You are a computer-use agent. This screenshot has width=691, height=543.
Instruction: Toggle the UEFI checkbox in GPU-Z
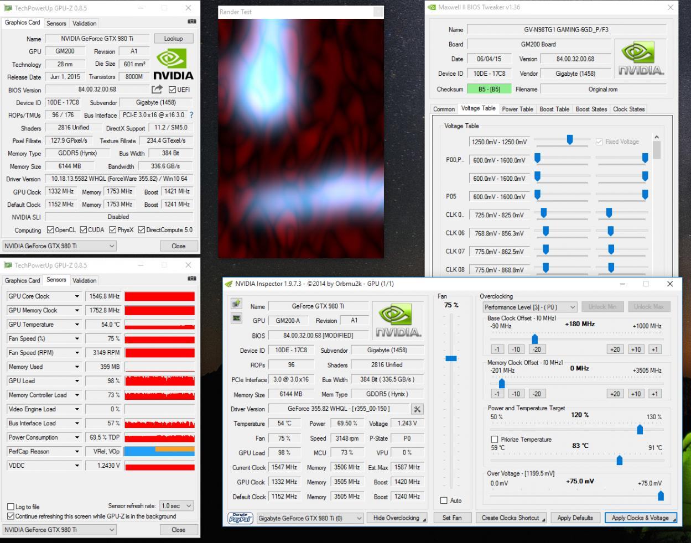(x=172, y=90)
